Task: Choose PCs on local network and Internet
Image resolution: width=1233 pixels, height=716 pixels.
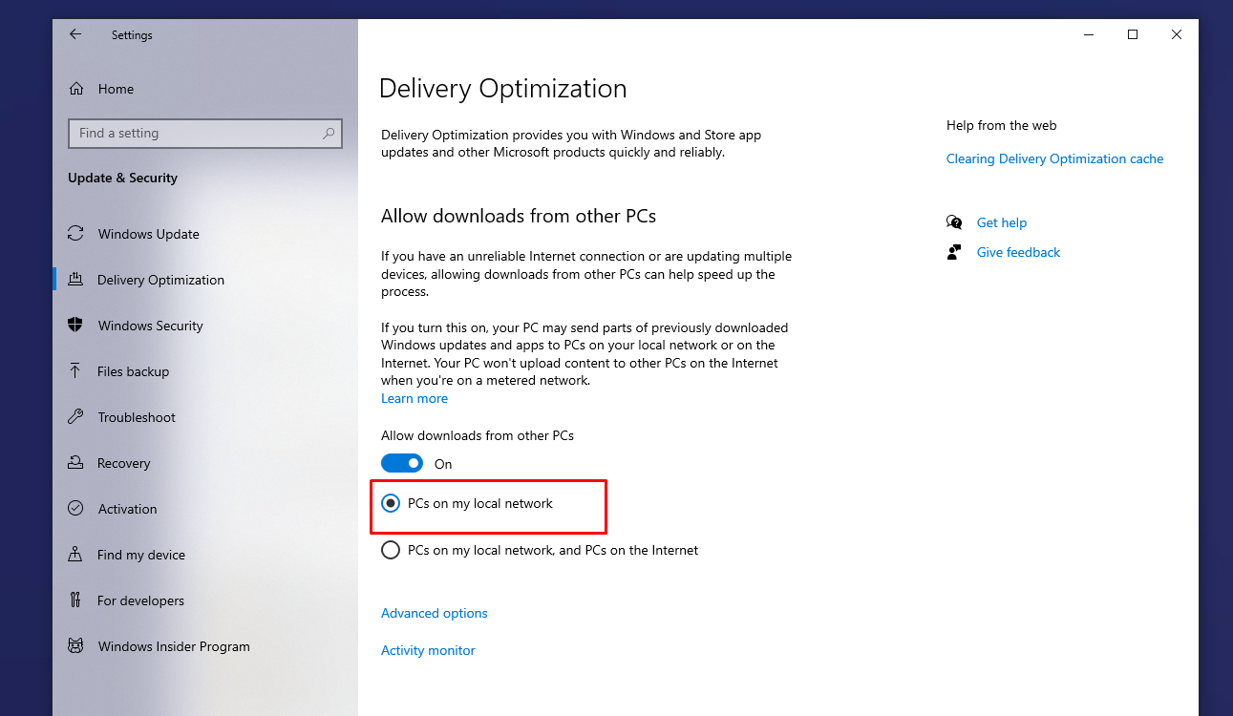Action: pos(391,550)
